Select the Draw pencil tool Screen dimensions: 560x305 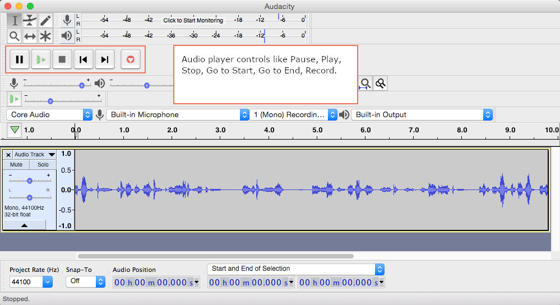click(x=45, y=21)
